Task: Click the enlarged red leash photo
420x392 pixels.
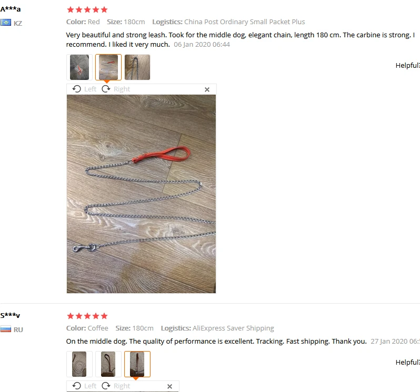Action: click(x=141, y=194)
